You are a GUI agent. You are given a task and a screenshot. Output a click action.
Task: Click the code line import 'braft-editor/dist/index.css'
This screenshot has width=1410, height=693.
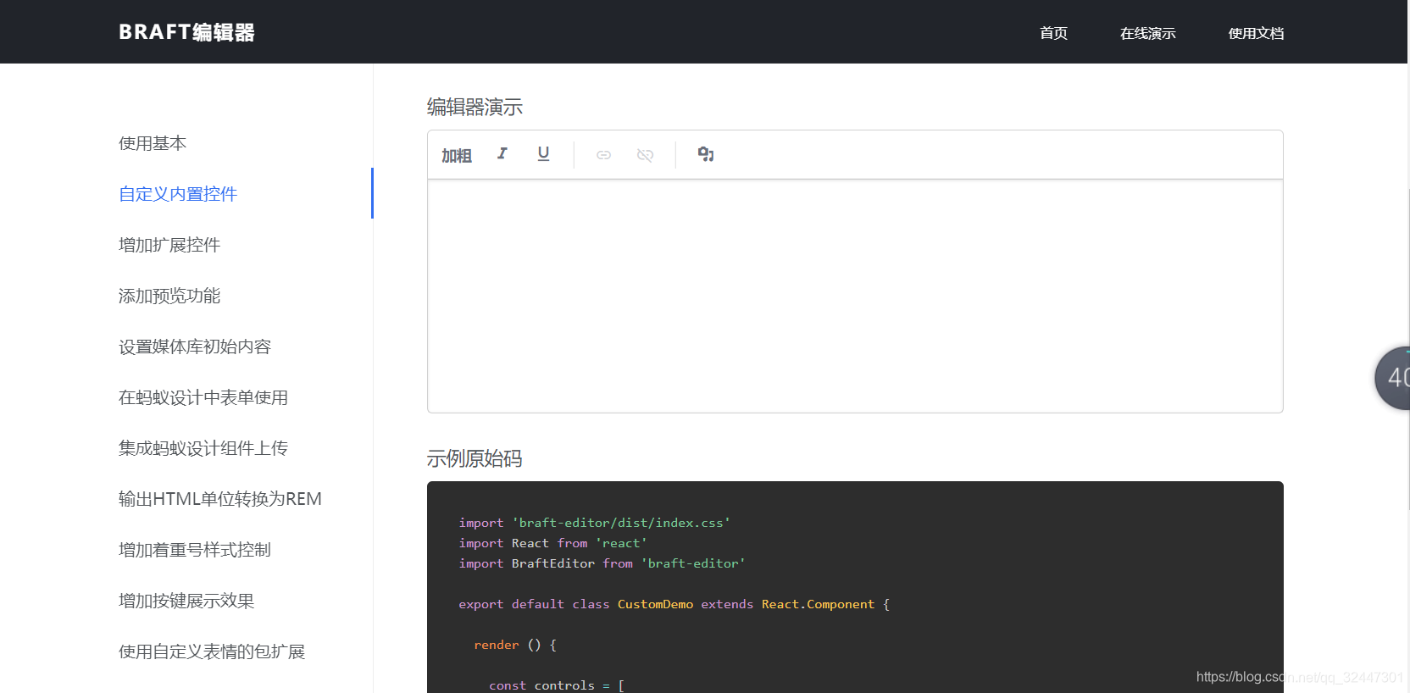tap(595, 523)
